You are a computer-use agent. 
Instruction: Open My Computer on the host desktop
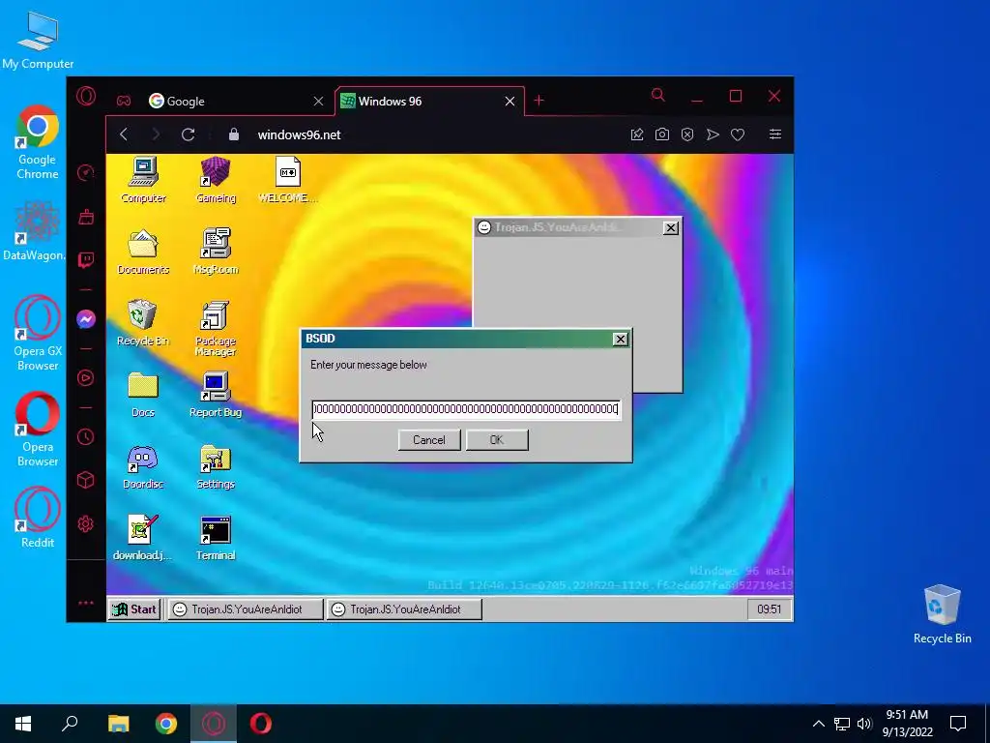[38, 39]
